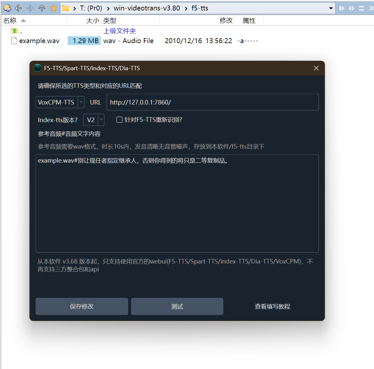Open the 查看填写教程 tutorial link
The height and width of the screenshot is (369, 374).
pos(272,306)
